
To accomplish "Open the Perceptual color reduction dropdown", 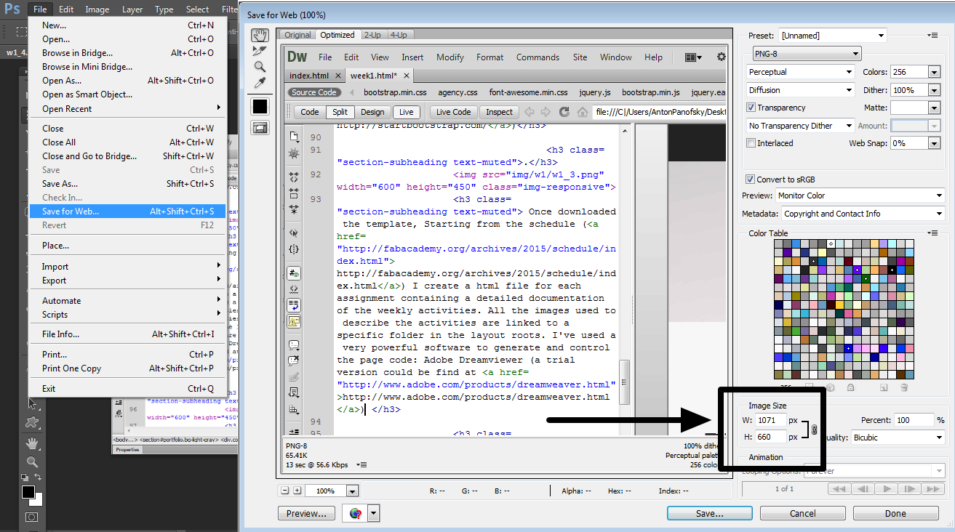I will tap(801, 72).
